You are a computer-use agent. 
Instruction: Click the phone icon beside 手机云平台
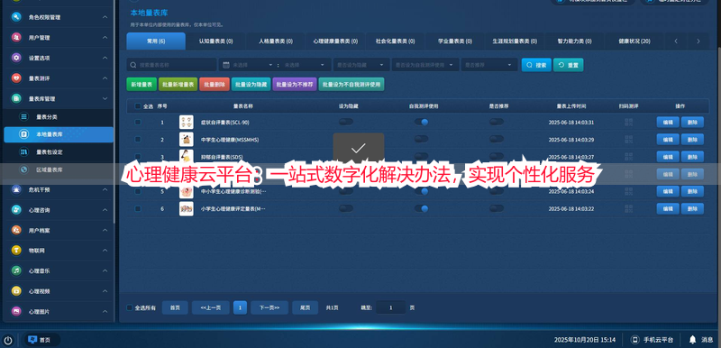[x=635, y=340]
